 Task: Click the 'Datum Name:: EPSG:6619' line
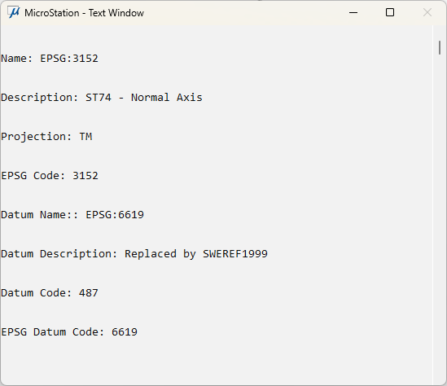(72, 215)
